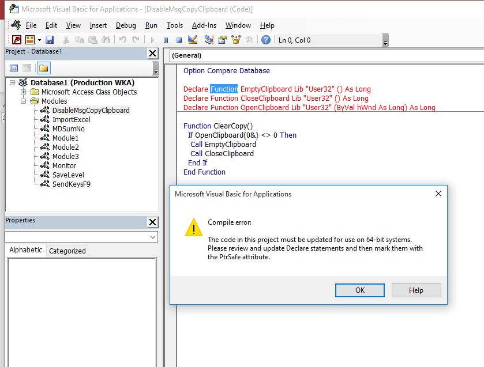This screenshot has width=484, height=367.
Task: Click the Break pause icon
Action: pyautogui.click(x=166, y=40)
